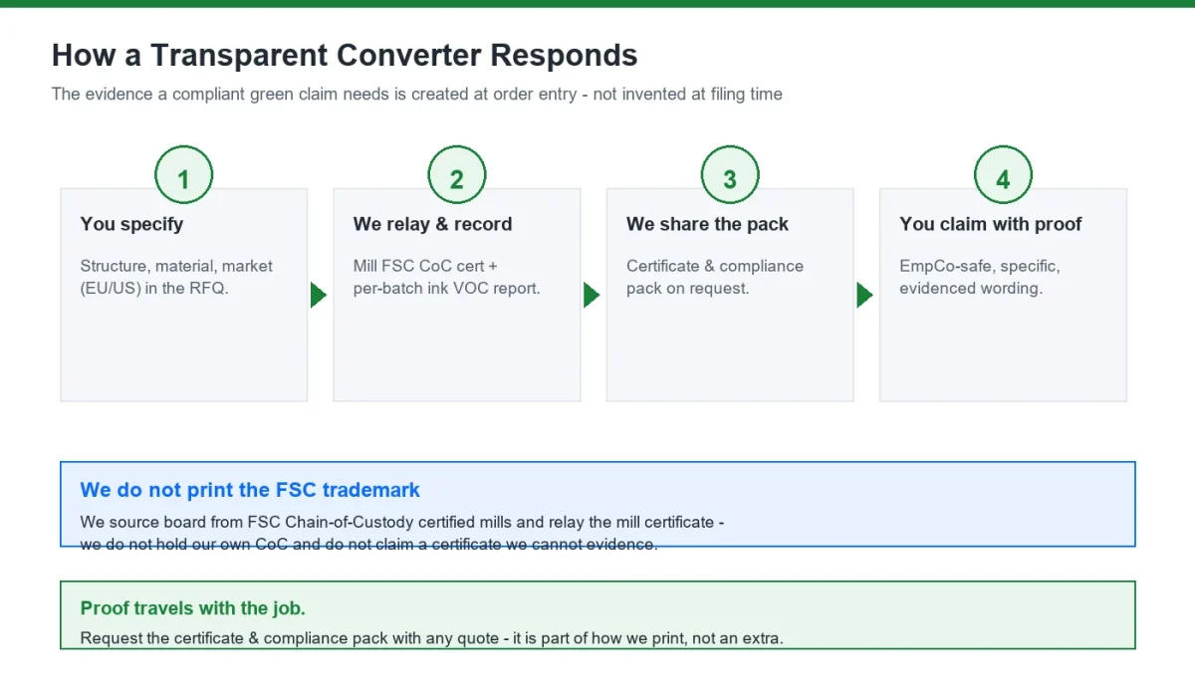Click the title "How a Transparent Converter Responds"

click(x=345, y=55)
